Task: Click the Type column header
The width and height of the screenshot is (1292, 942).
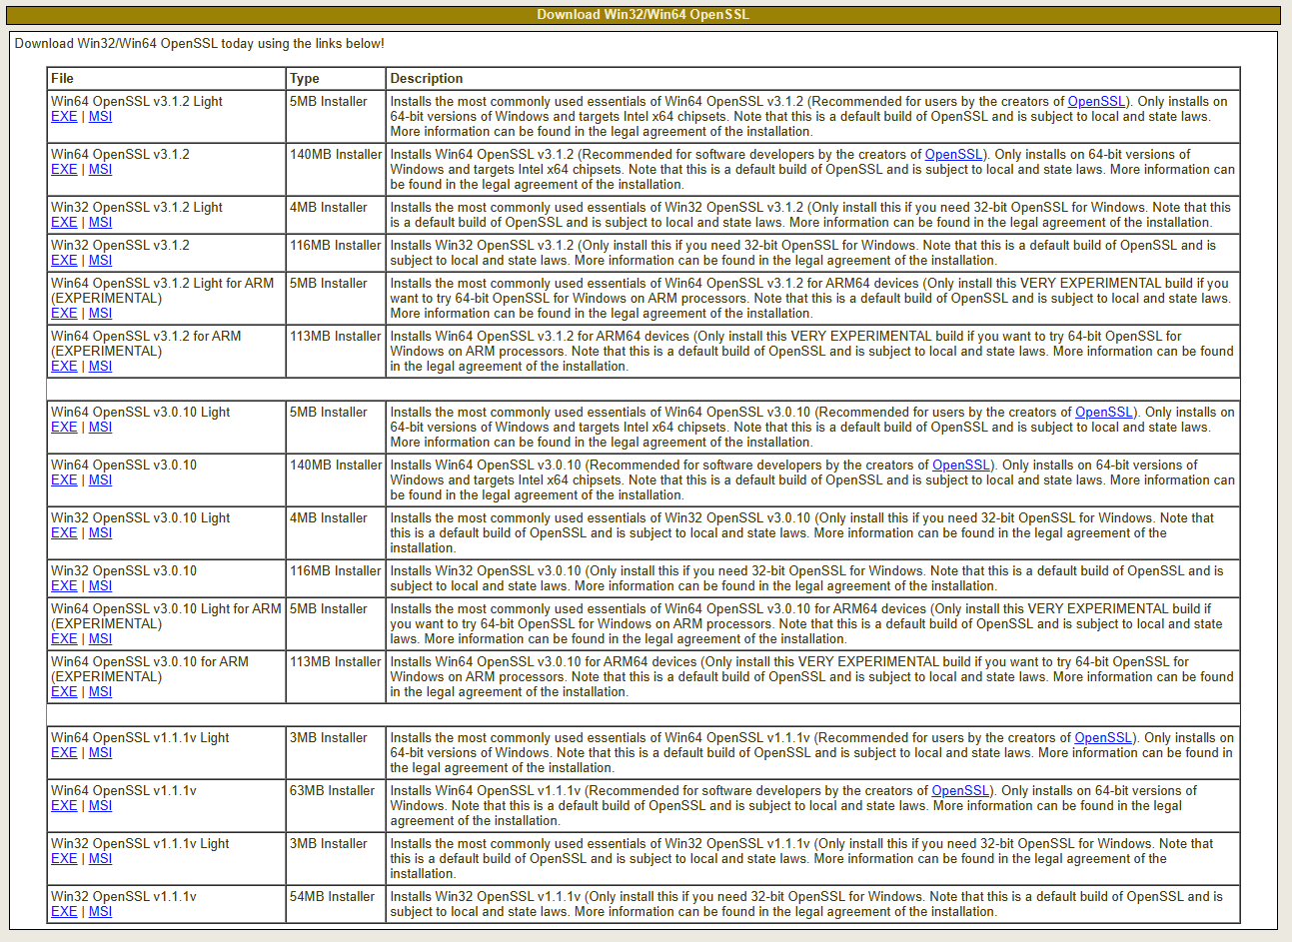Action: click(336, 79)
